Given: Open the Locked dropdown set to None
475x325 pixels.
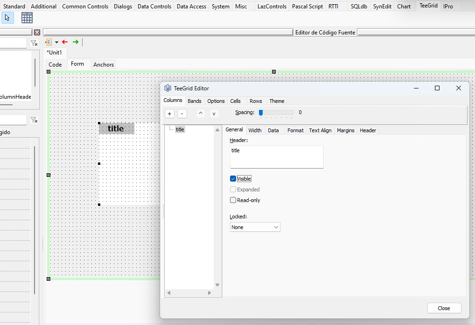Looking at the screenshot, I should [x=255, y=227].
